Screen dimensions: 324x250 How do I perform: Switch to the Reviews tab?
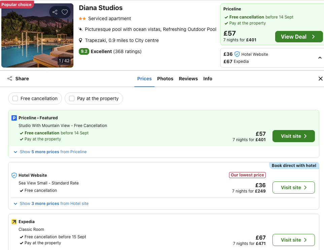click(188, 79)
